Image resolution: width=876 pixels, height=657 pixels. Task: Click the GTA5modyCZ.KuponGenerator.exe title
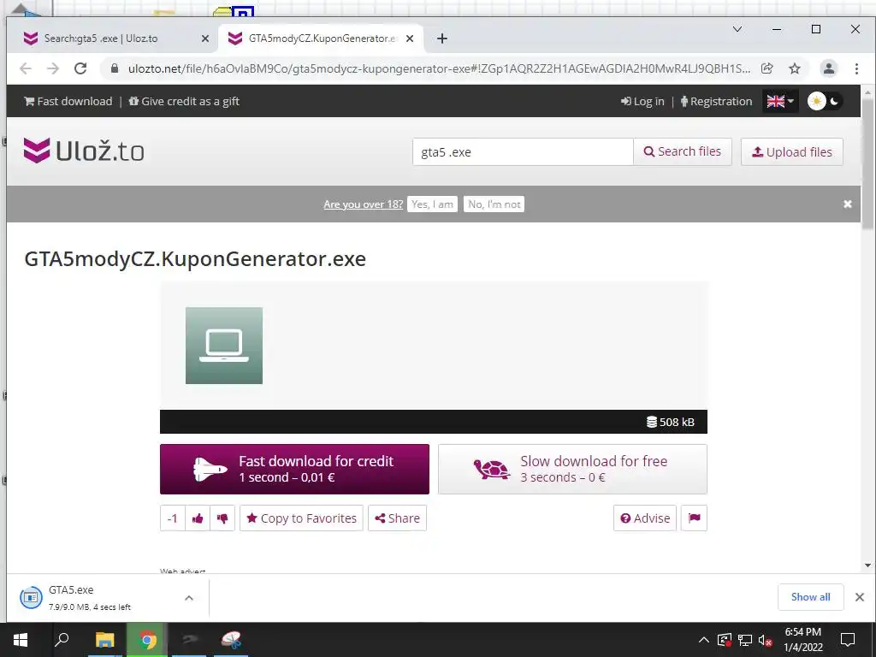195,258
